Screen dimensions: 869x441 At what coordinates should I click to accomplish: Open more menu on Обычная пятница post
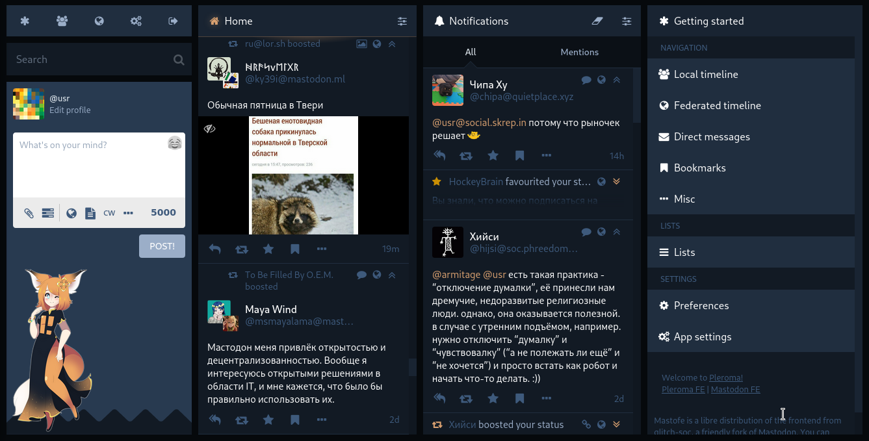coord(321,249)
